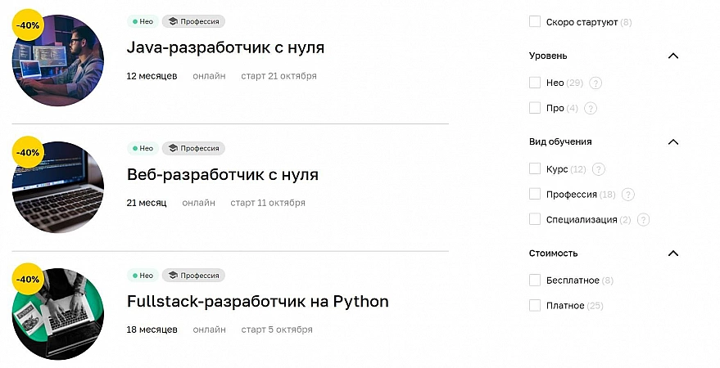Click the -40% badge on Java course

click(x=29, y=25)
